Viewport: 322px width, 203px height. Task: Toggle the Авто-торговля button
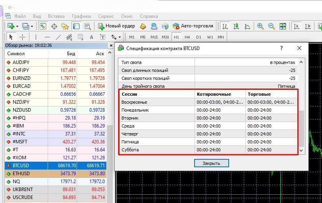(193, 26)
